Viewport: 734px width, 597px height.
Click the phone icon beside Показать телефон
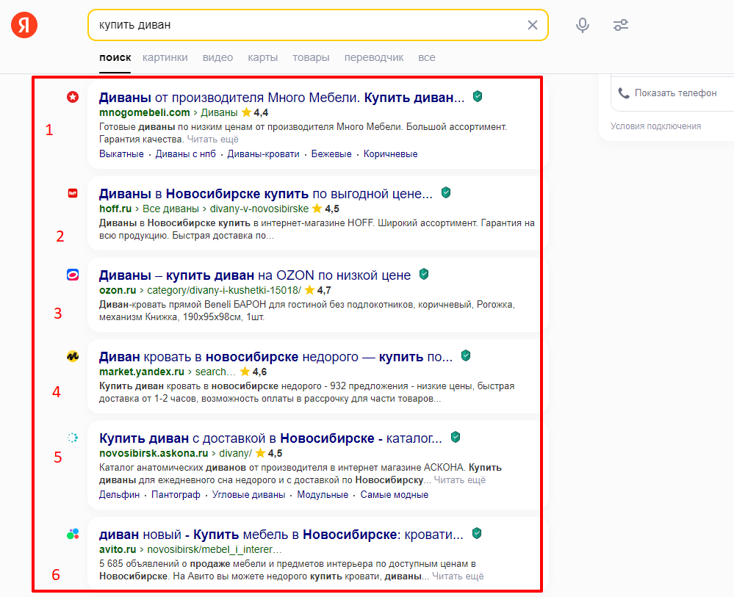point(625,93)
